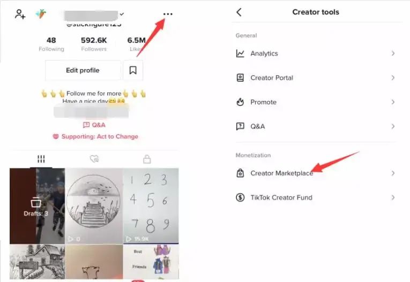Screen dimensions: 410x282
Task: Expand the account switcher dropdown arrow
Action: [122, 14]
